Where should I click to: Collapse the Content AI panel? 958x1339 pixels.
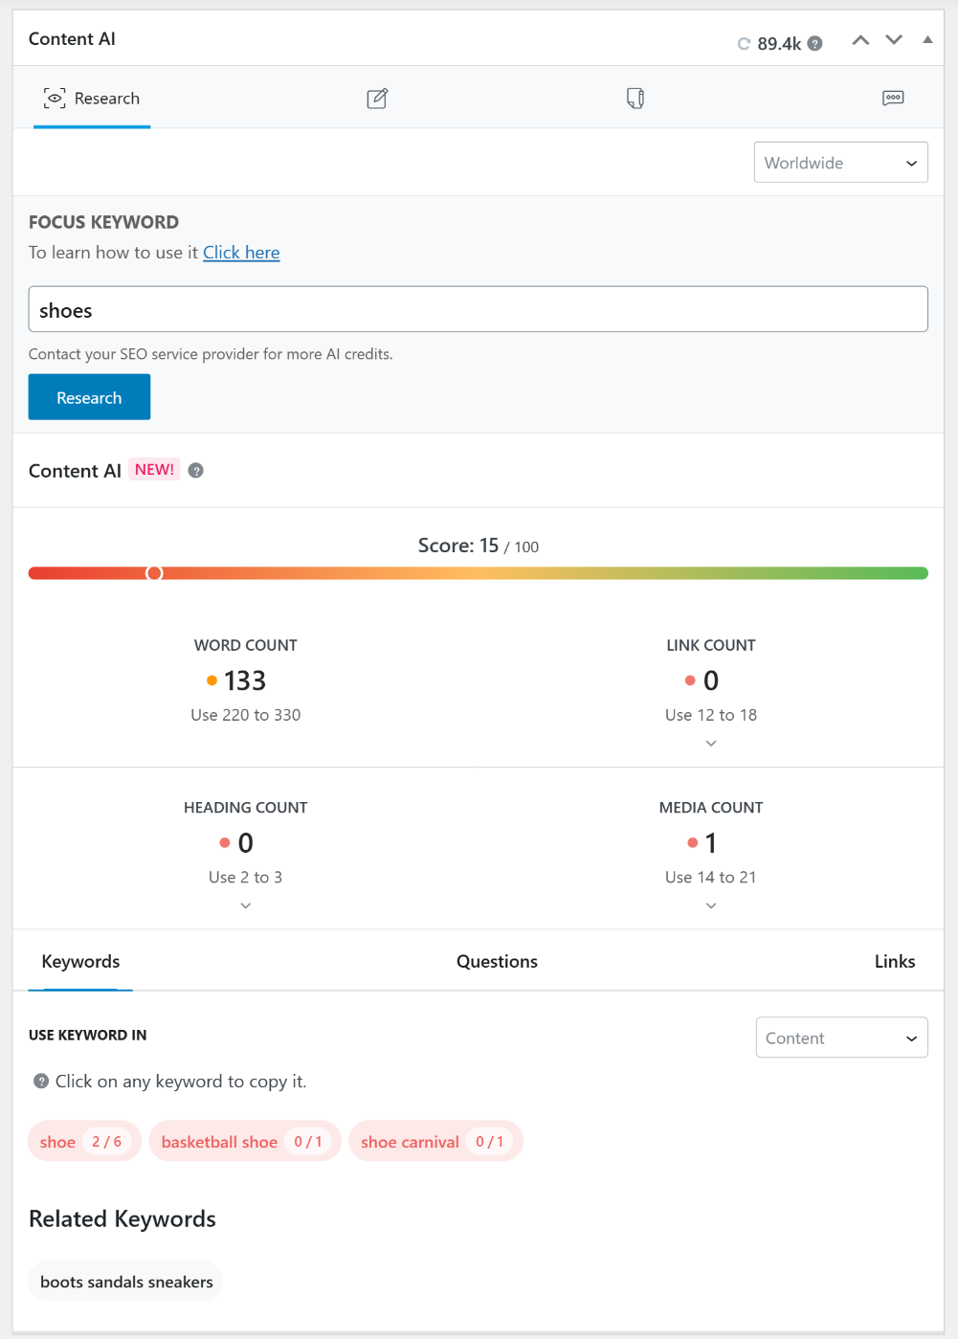point(926,41)
